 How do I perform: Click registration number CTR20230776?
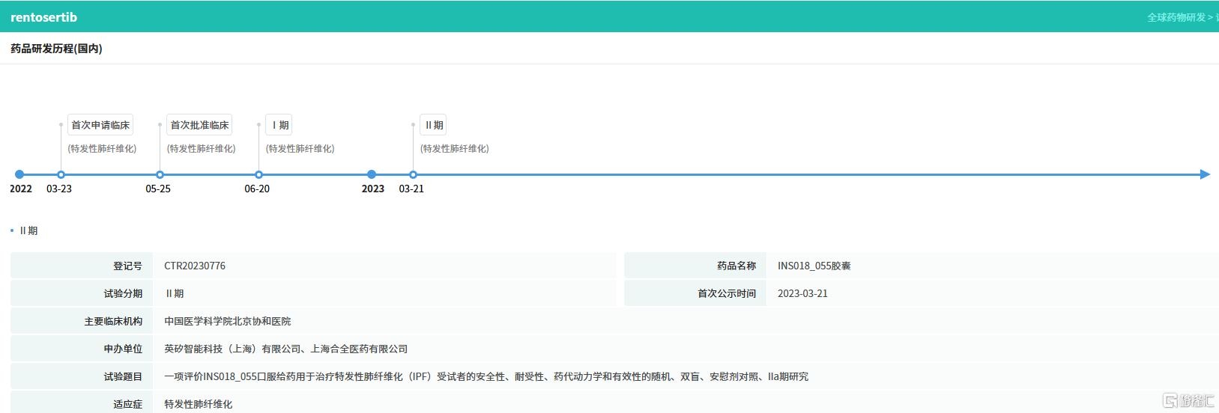pos(195,266)
